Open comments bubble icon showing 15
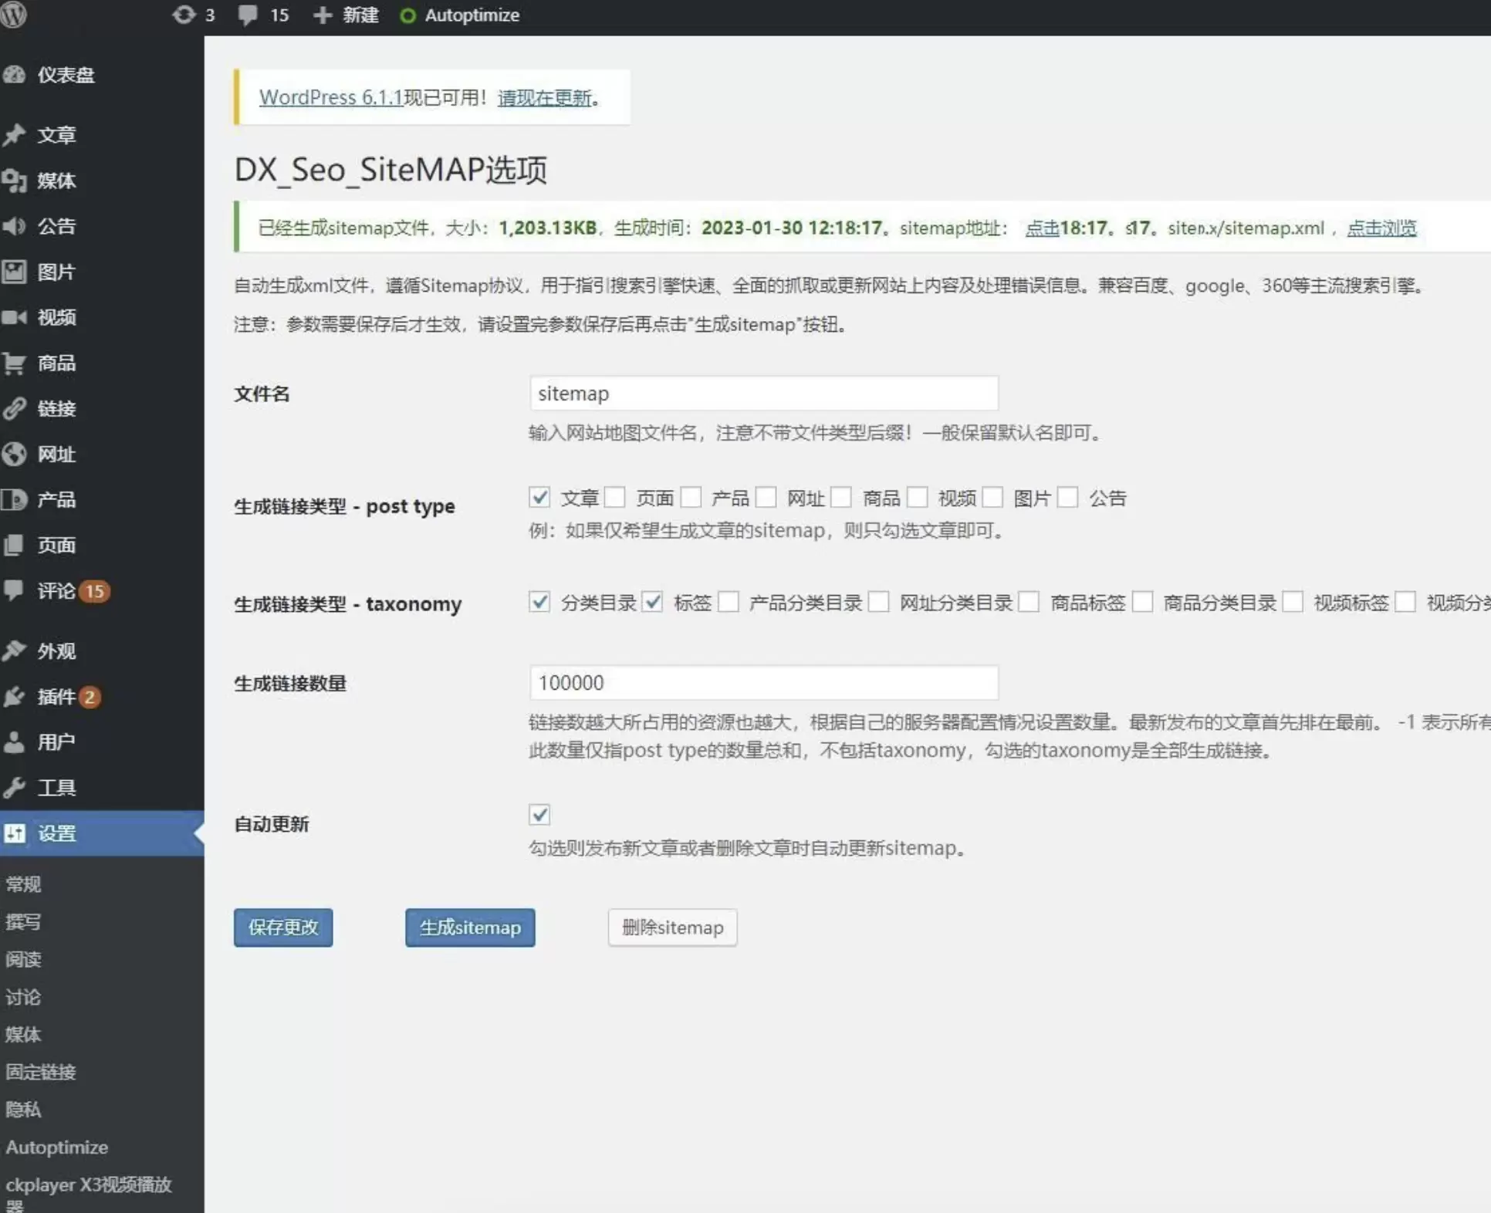 point(248,15)
